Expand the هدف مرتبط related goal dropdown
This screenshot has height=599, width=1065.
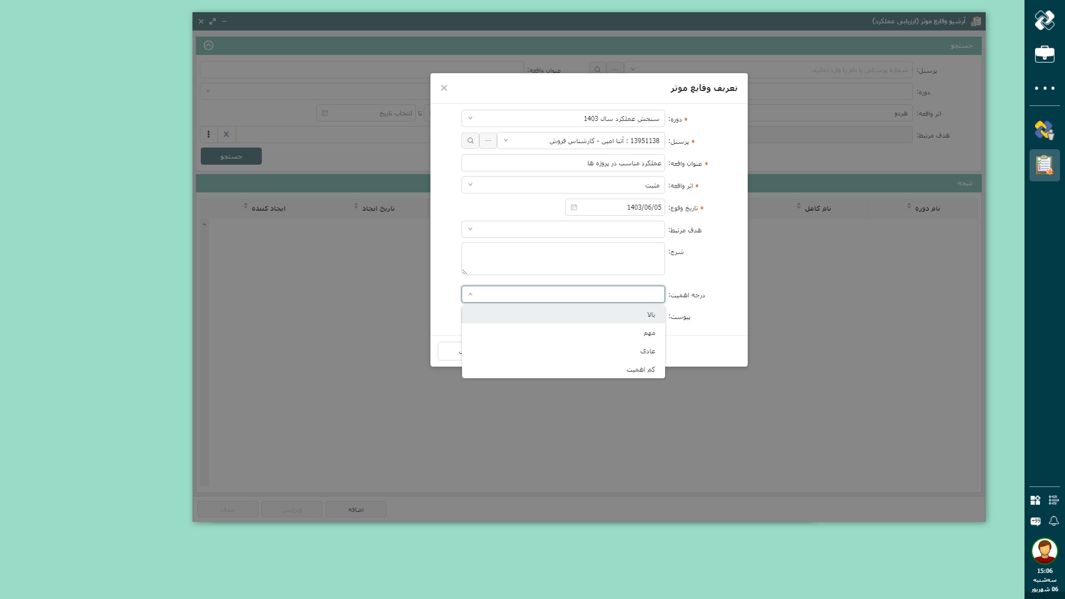pyautogui.click(x=563, y=230)
